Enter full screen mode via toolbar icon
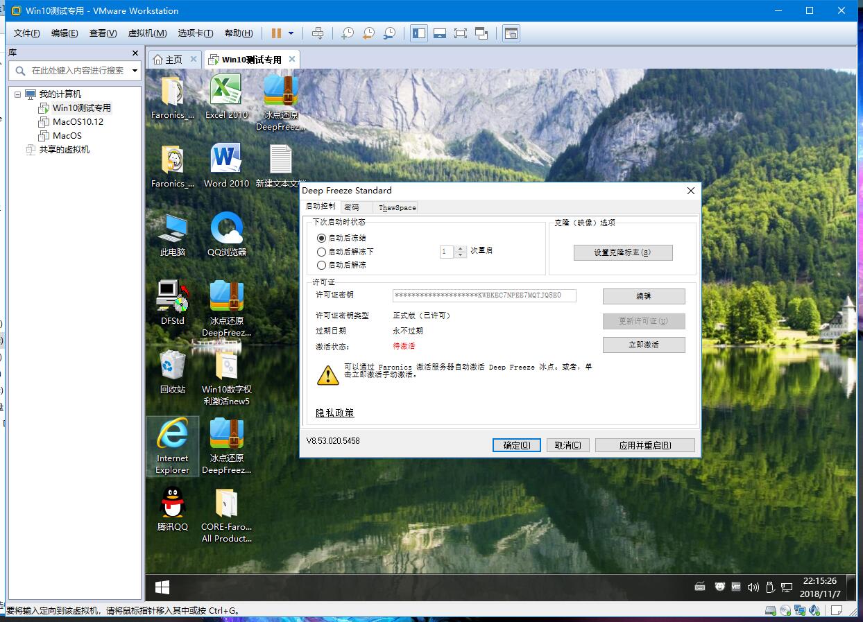This screenshot has height=622, width=863. [461, 33]
